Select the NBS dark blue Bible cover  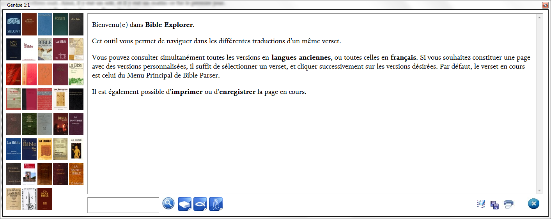(14, 49)
